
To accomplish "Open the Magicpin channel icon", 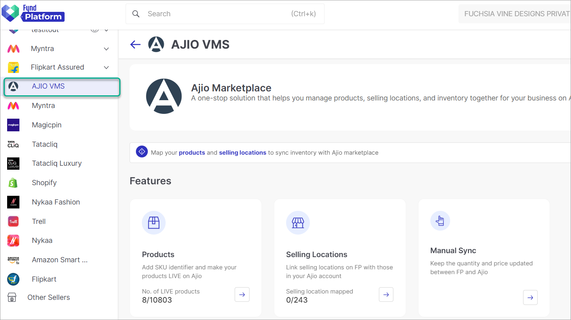I will coord(13,125).
